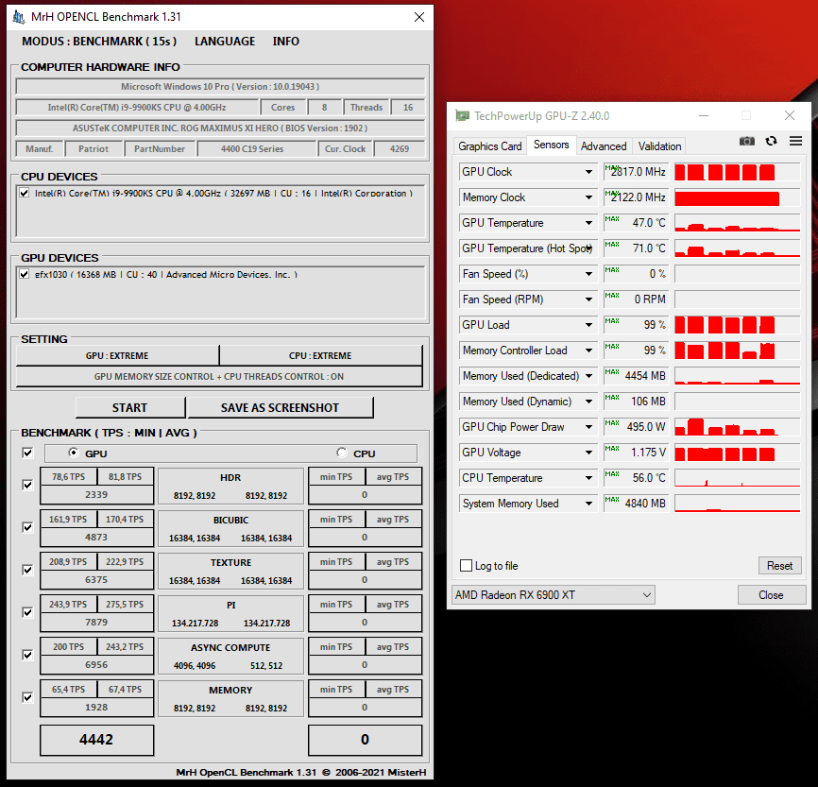Click the PI score 7879
The width and height of the screenshot is (818, 787).
click(x=96, y=622)
